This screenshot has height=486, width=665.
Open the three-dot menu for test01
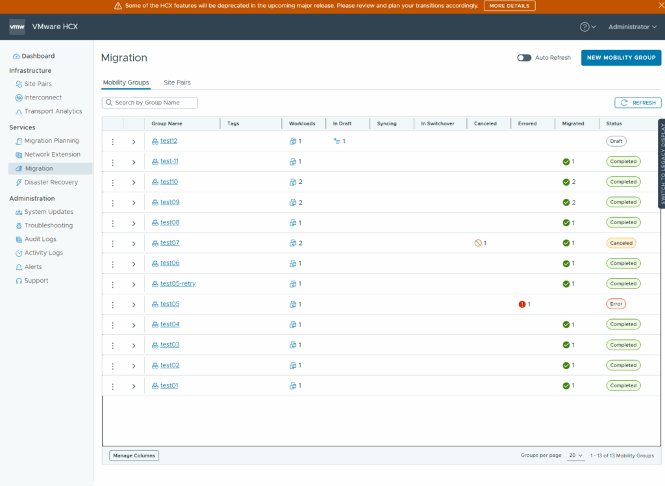pyautogui.click(x=112, y=386)
